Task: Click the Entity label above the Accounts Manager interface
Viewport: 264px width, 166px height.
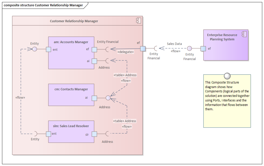Action: (x=35, y=44)
